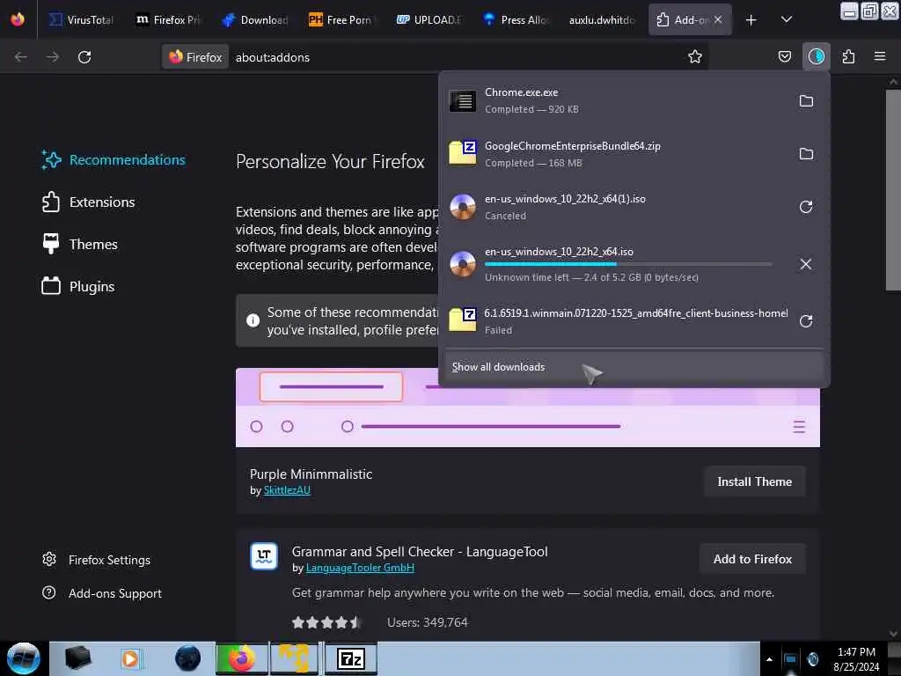This screenshot has width=901, height=676.
Task: Go forward one page
Action: tap(52, 57)
